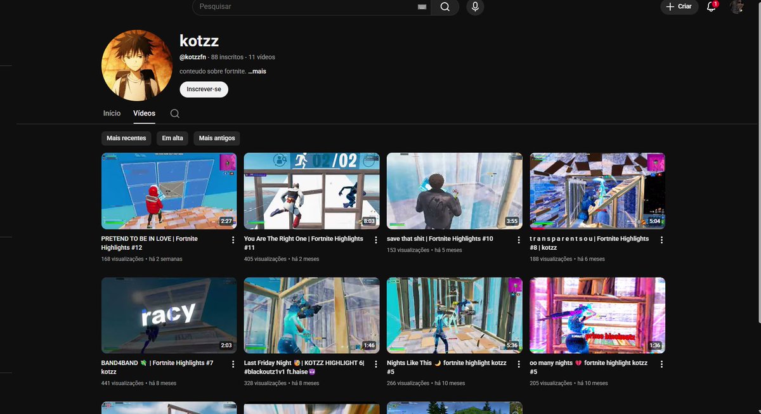The image size is (761, 414).
Task: Click '188 visualizações • há 6 meses' text
Action: click(x=568, y=259)
